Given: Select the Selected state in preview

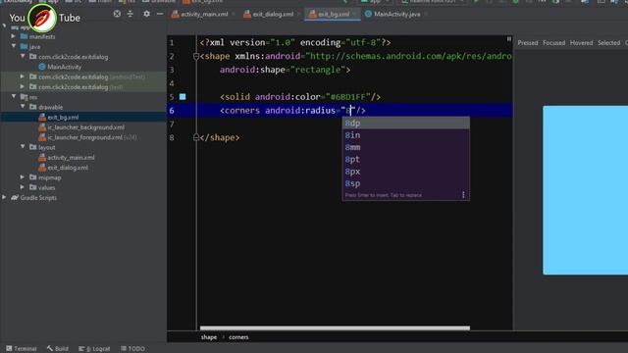Looking at the screenshot, I should 608,43.
